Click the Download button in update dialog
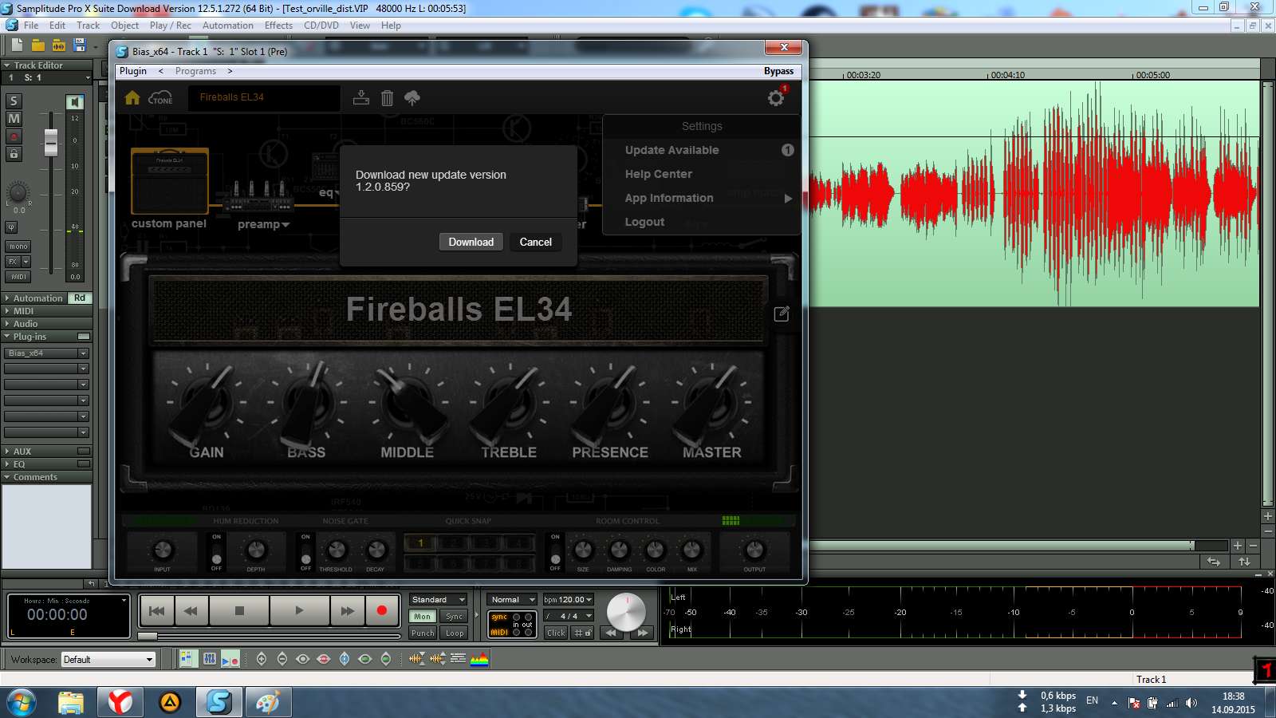 tap(471, 242)
